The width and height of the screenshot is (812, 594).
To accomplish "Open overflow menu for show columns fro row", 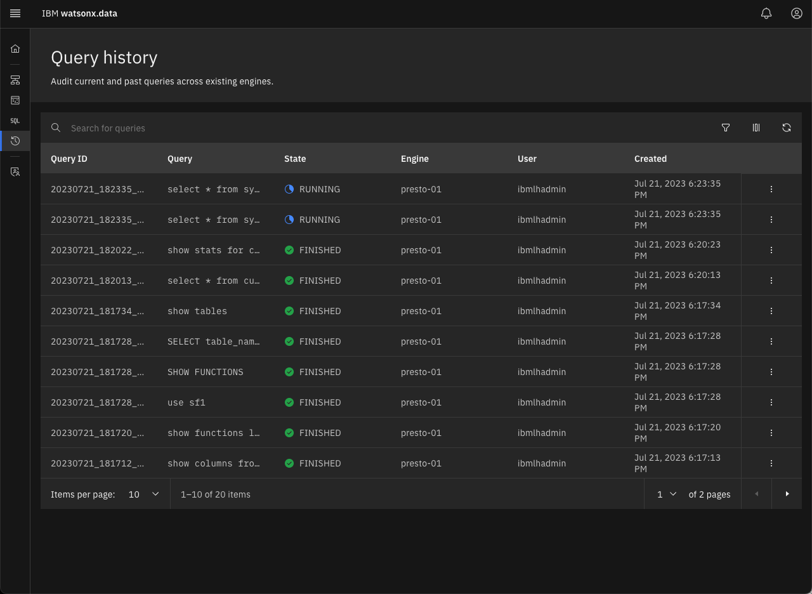I will tap(771, 463).
